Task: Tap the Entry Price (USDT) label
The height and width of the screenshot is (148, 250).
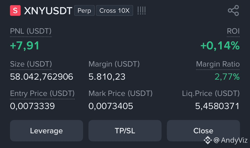Action: pos(42,93)
